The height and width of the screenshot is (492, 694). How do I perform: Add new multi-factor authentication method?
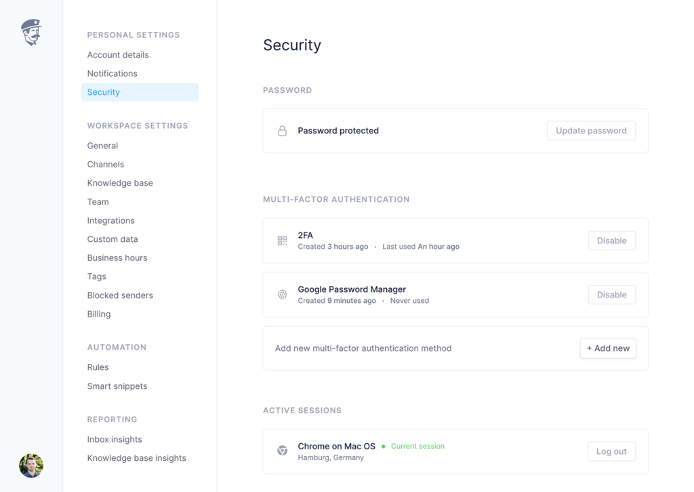[608, 348]
